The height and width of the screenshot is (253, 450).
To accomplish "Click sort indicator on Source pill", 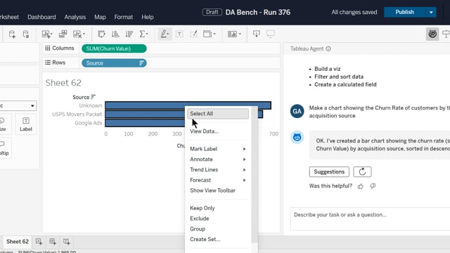I will tap(141, 63).
